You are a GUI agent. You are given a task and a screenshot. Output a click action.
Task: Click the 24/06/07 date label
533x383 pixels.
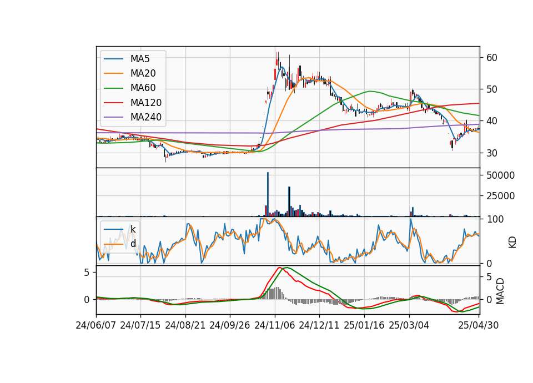pos(96,325)
